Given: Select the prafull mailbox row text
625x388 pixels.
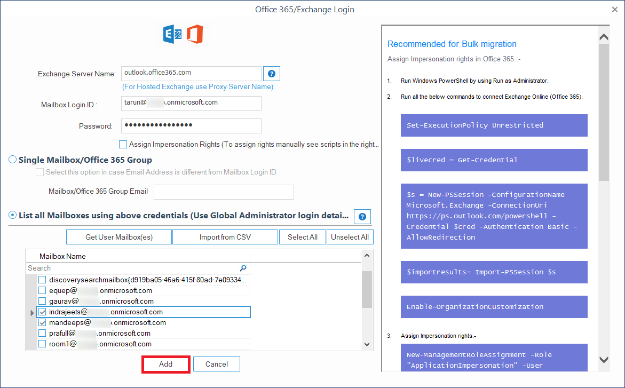Looking at the screenshot, I should point(100,333).
